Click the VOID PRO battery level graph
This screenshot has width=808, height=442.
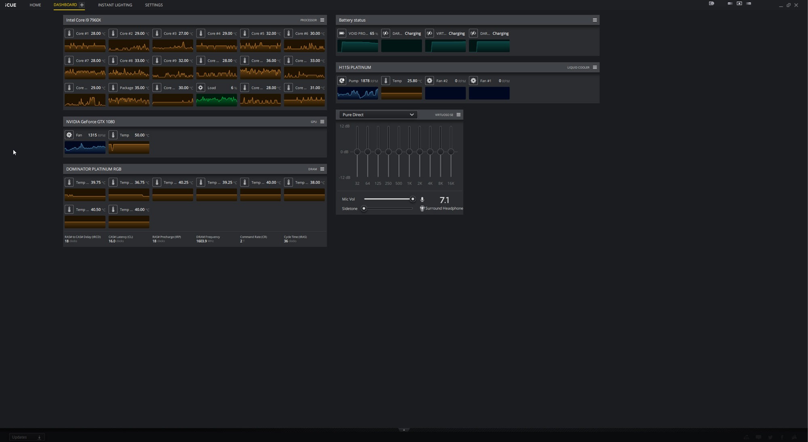(x=358, y=46)
